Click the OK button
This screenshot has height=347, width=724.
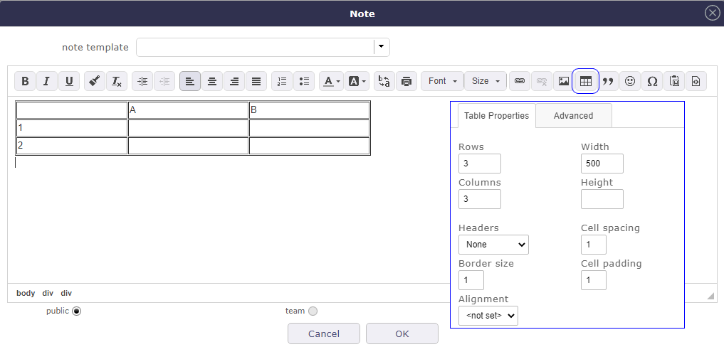pos(402,333)
